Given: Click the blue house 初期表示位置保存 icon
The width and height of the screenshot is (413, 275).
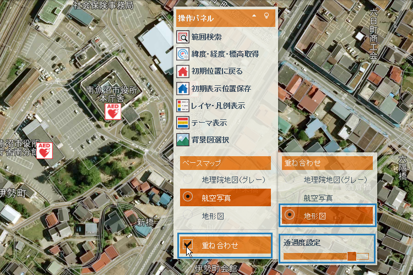Looking at the screenshot, I should pyautogui.click(x=182, y=89).
